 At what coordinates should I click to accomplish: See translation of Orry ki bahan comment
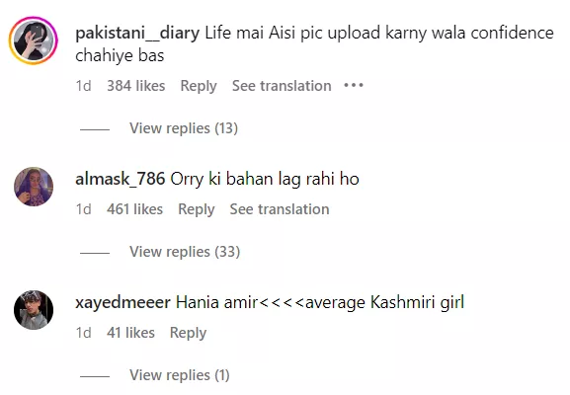(280, 209)
